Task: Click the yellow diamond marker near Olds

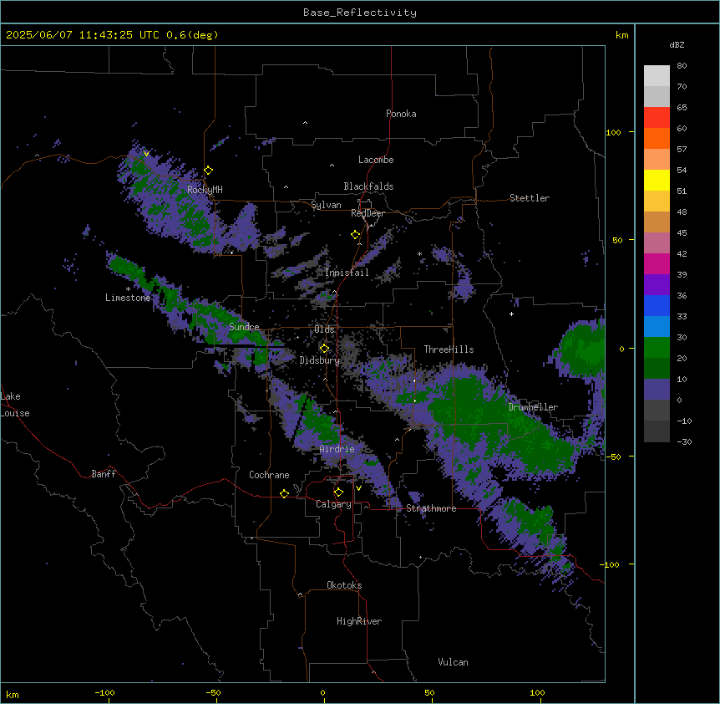Action: pos(324,349)
